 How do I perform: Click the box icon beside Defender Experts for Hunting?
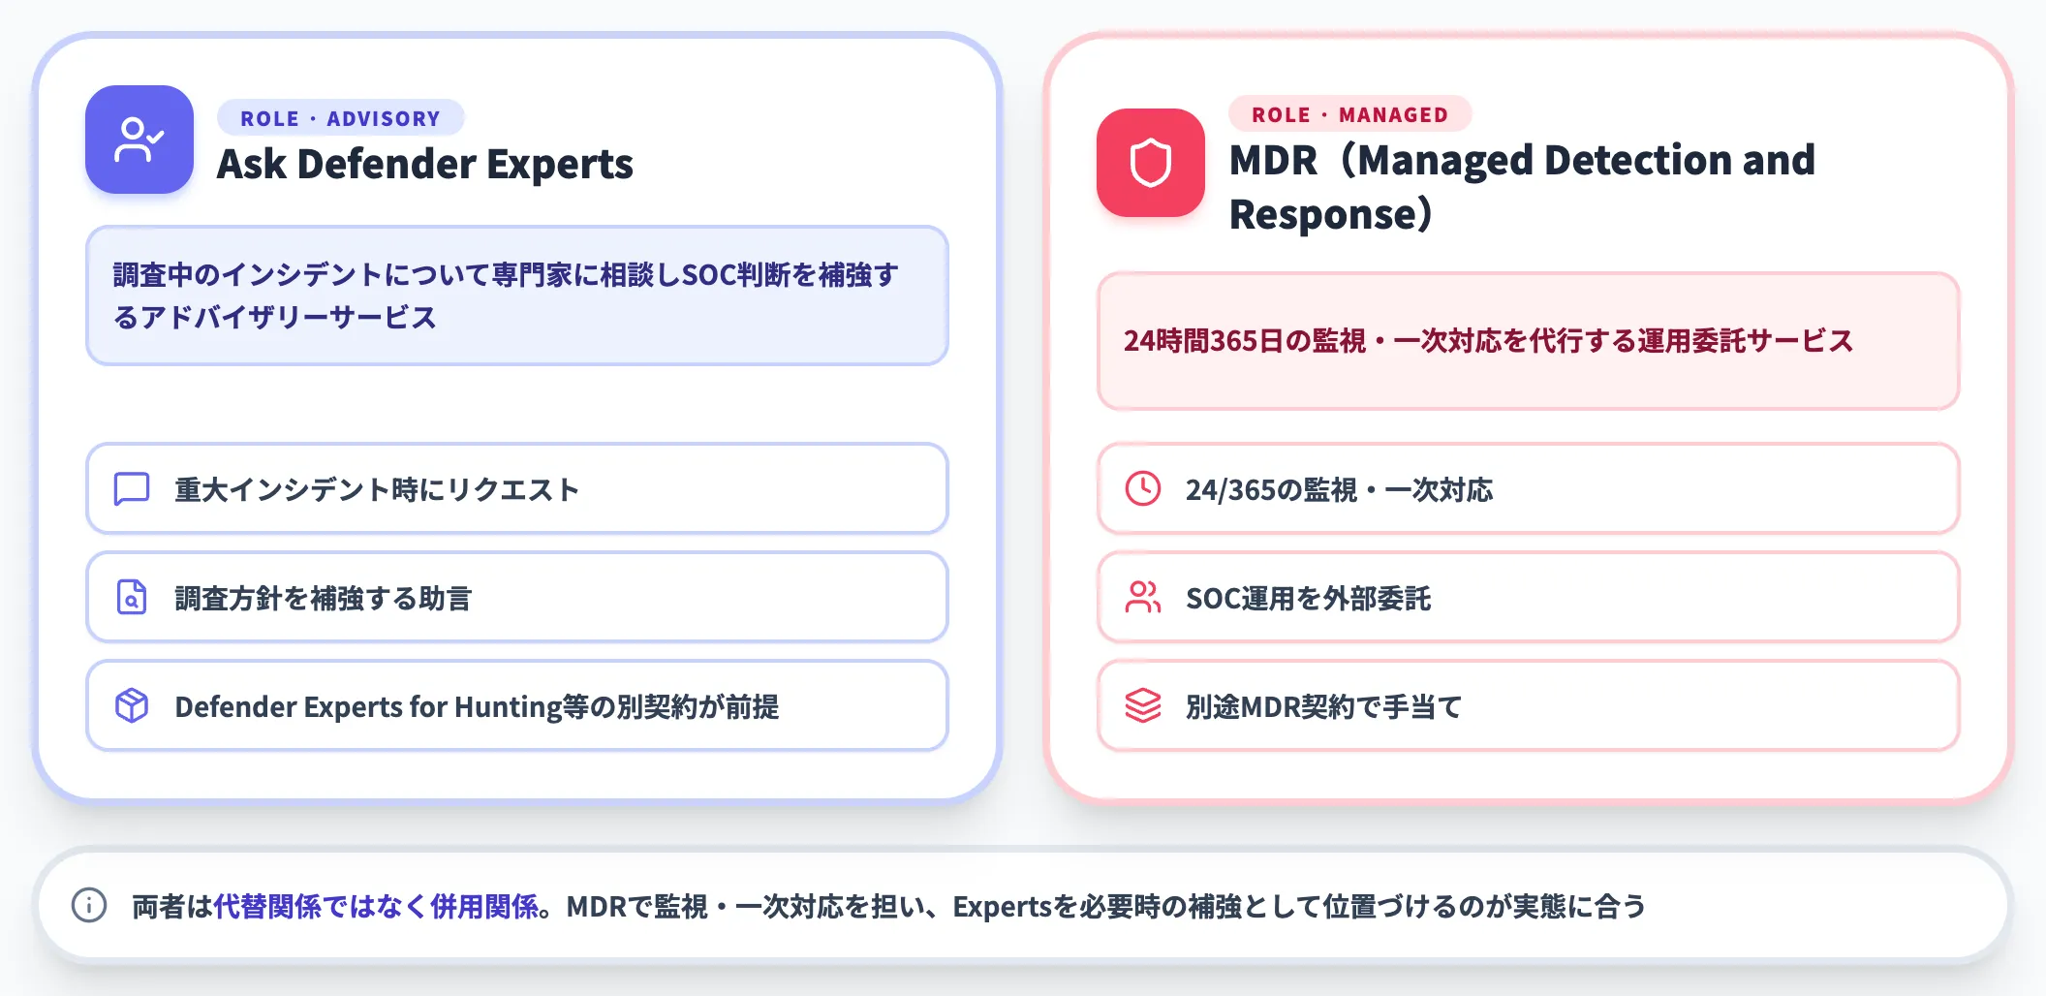point(132,706)
